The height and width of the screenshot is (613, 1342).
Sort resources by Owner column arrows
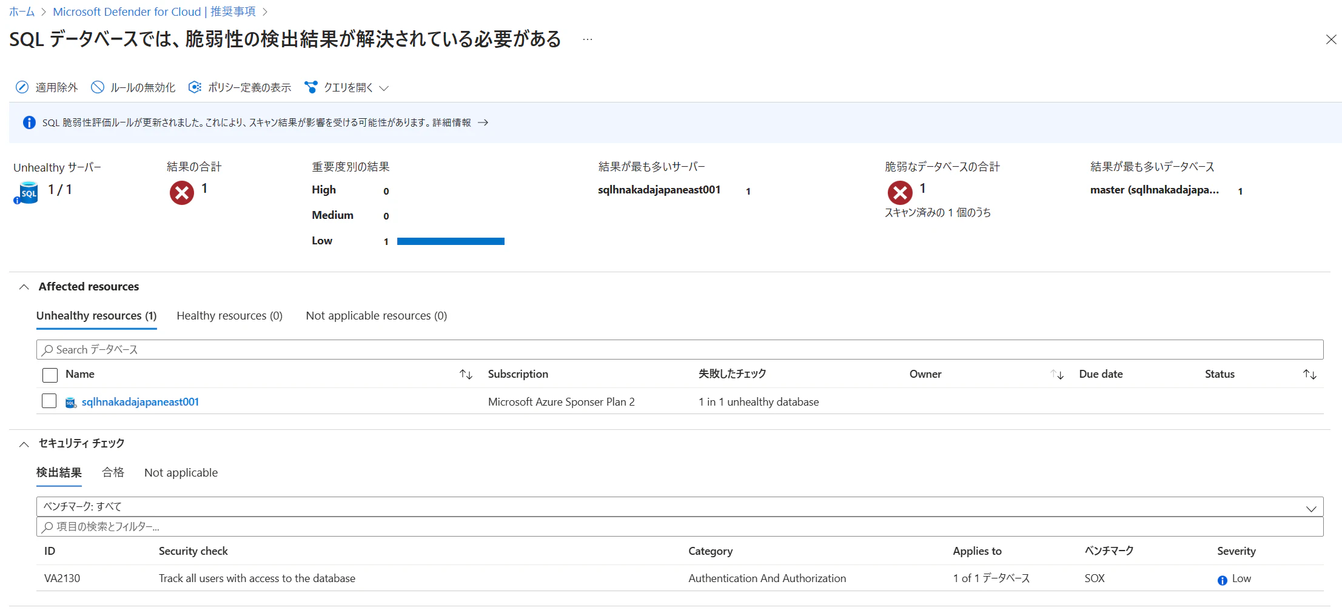(1057, 375)
